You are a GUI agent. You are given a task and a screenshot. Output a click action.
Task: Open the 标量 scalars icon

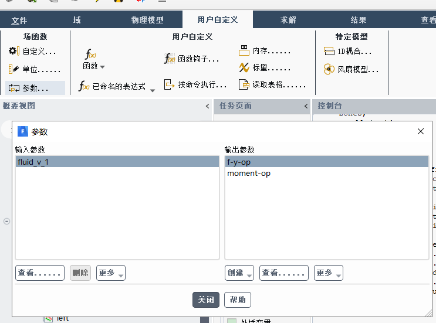click(244, 68)
